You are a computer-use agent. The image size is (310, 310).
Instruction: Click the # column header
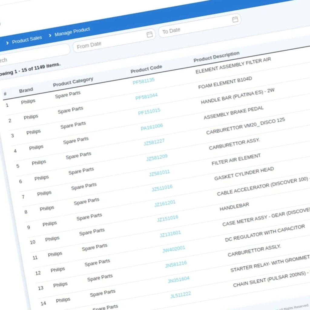[x=5, y=94]
